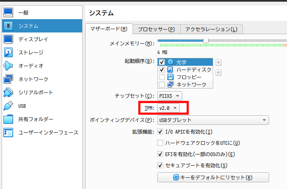This screenshot has width=287, height=189.
Task: Uncheck the 光学 boot order checkbox
Action: tap(162, 62)
